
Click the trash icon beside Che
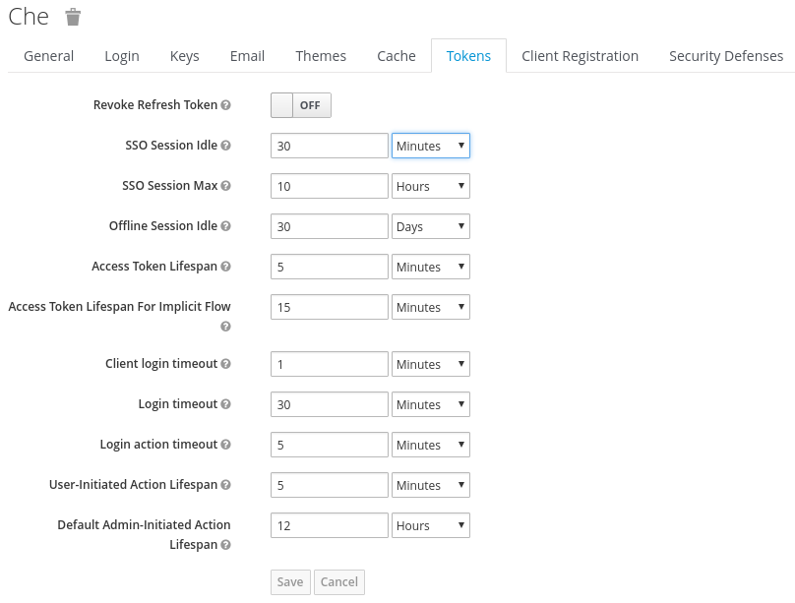pyautogui.click(x=74, y=17)
